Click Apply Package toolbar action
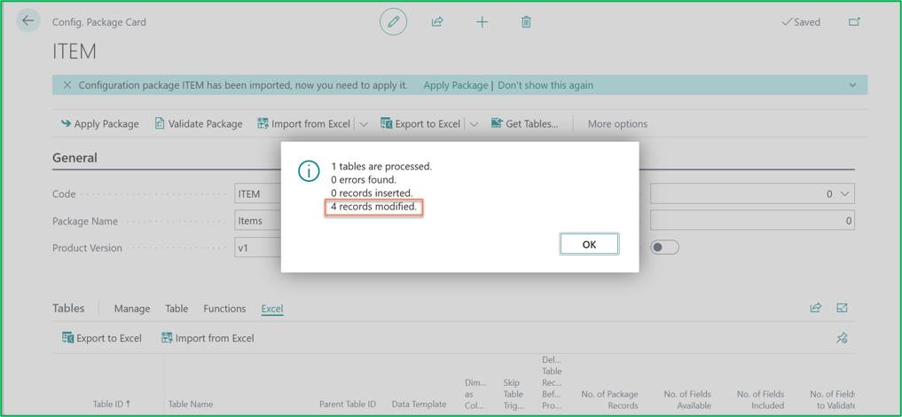902x417 pixels. (x=99, y=123)
